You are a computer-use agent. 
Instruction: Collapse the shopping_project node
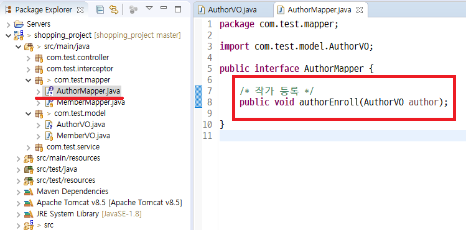coord(8,35)
